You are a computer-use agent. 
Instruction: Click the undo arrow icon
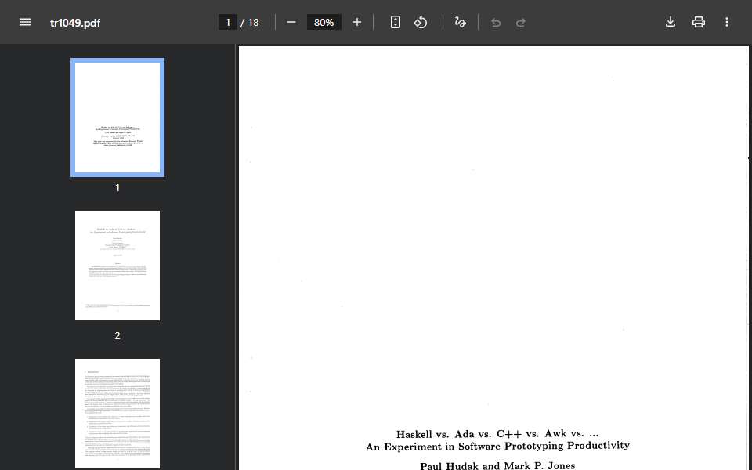pyautogui.click(x=496, y=23)
